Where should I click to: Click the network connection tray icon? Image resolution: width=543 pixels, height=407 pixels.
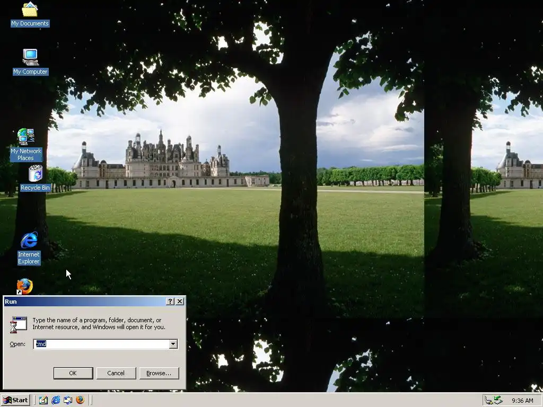click(488, 401)
